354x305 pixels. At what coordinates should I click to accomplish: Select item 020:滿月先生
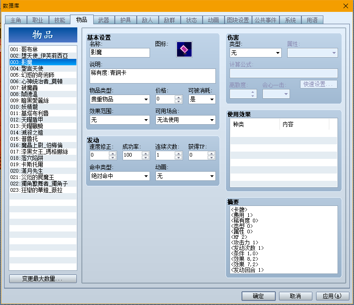coord(43,171)
